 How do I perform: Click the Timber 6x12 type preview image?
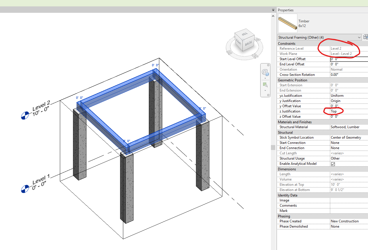[287, 23]
